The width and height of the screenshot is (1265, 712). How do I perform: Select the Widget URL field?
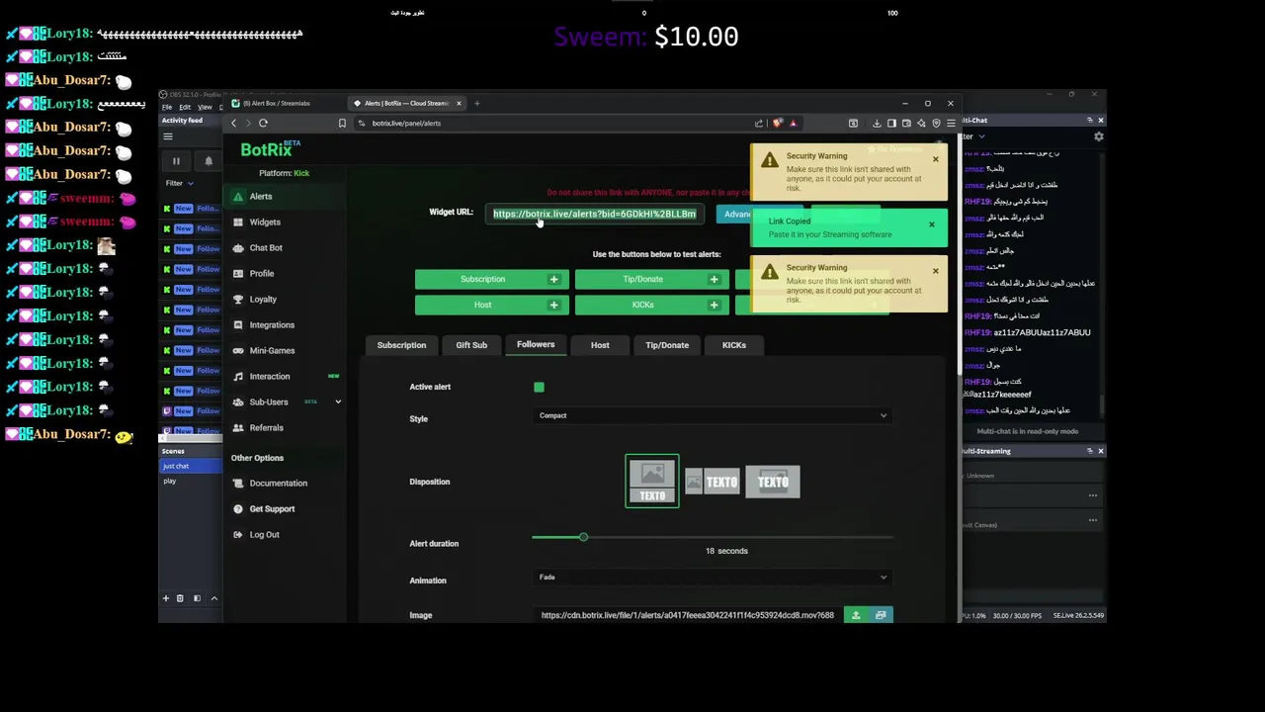(x=595, y=214)
